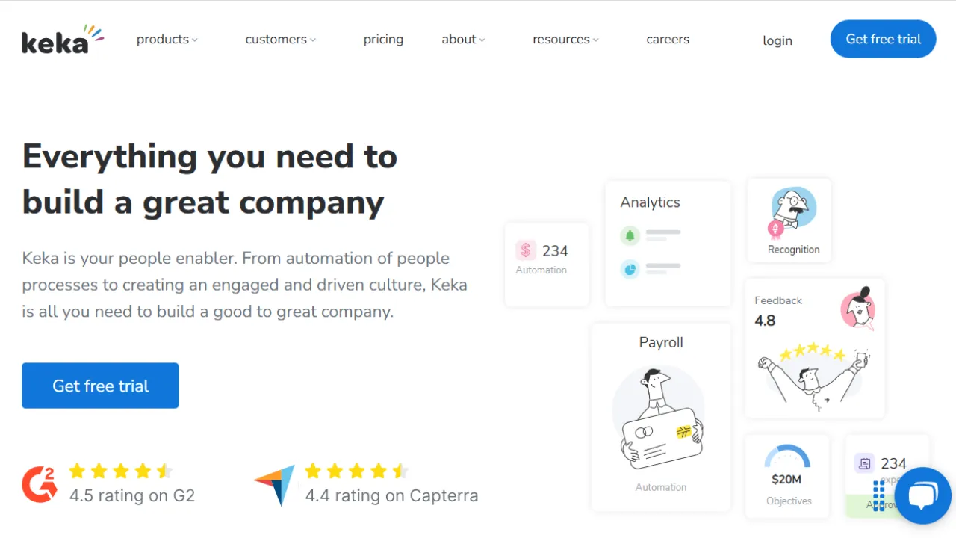Expand the resources dropdown menu
Screen dimensions: 956x538
(x=565, y=40)
